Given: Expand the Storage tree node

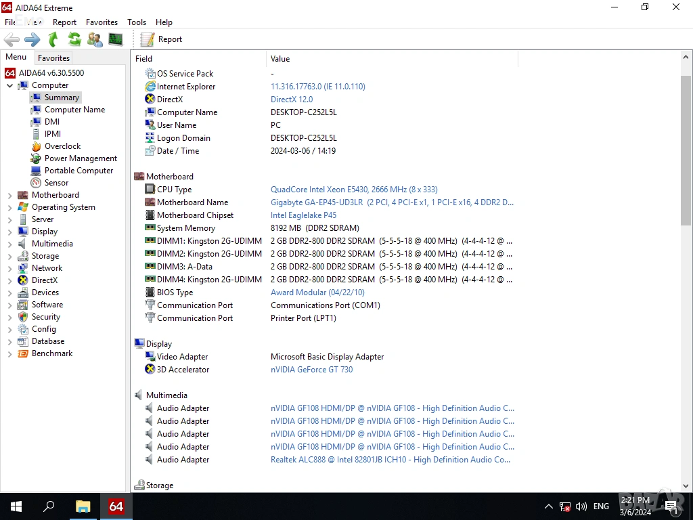Looking at the screenshot, I should coord(9,257).
